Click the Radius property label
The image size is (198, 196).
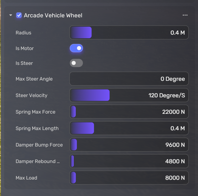click(24, 33)
